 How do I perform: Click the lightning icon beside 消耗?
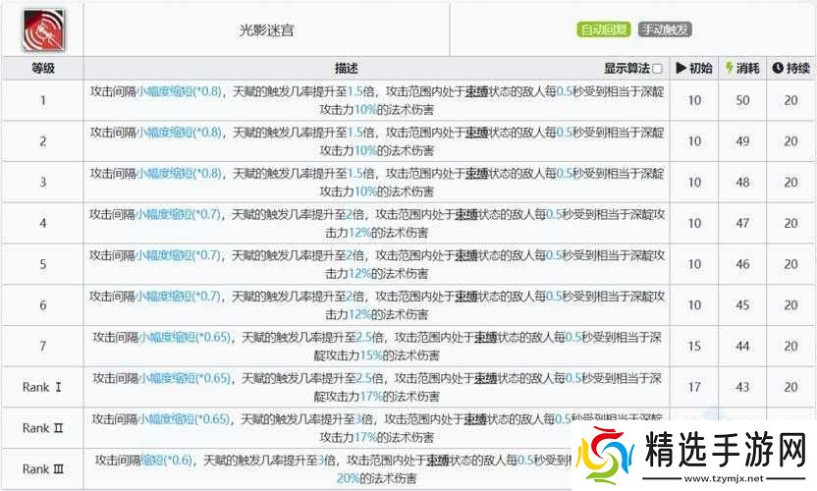click(x=729, y=68)
